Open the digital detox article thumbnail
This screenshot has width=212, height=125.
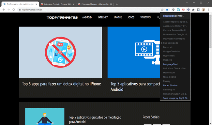[x=60, y=52]
